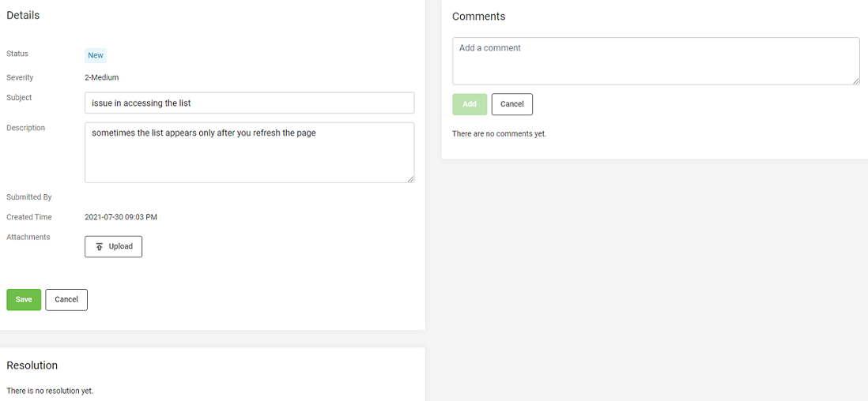The image size is (868, 401).
Task: Click the Comments section heading
Action: 479,17
